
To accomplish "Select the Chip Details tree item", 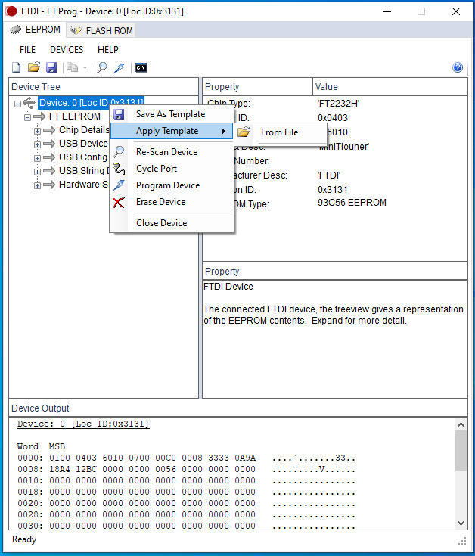I will coord(84,130).
